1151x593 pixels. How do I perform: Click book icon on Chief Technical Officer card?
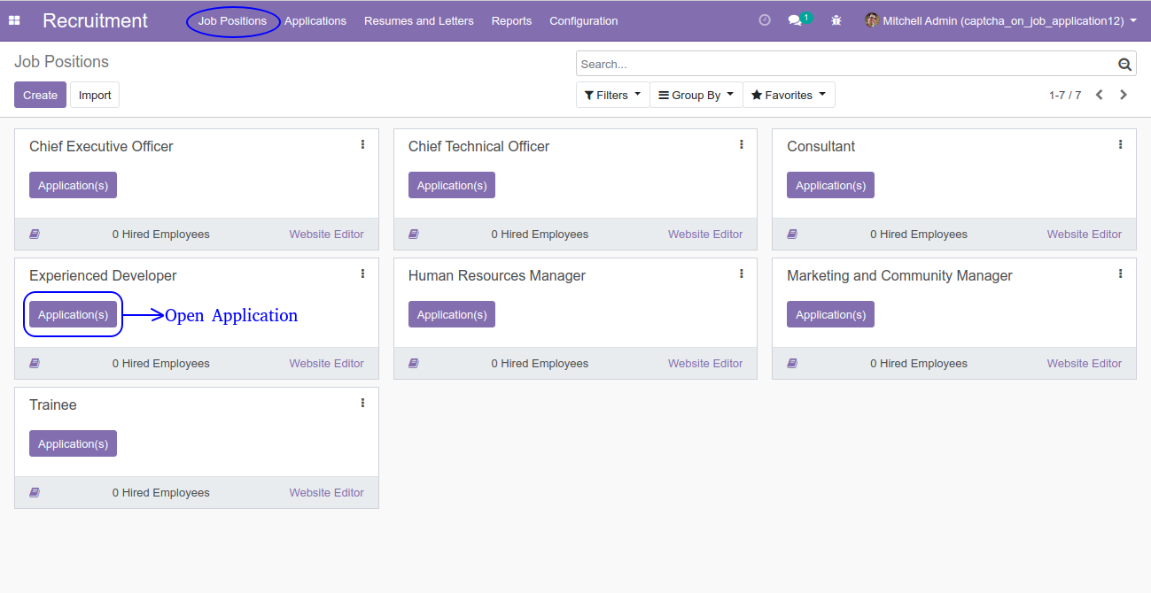click(x=414, y=235)
